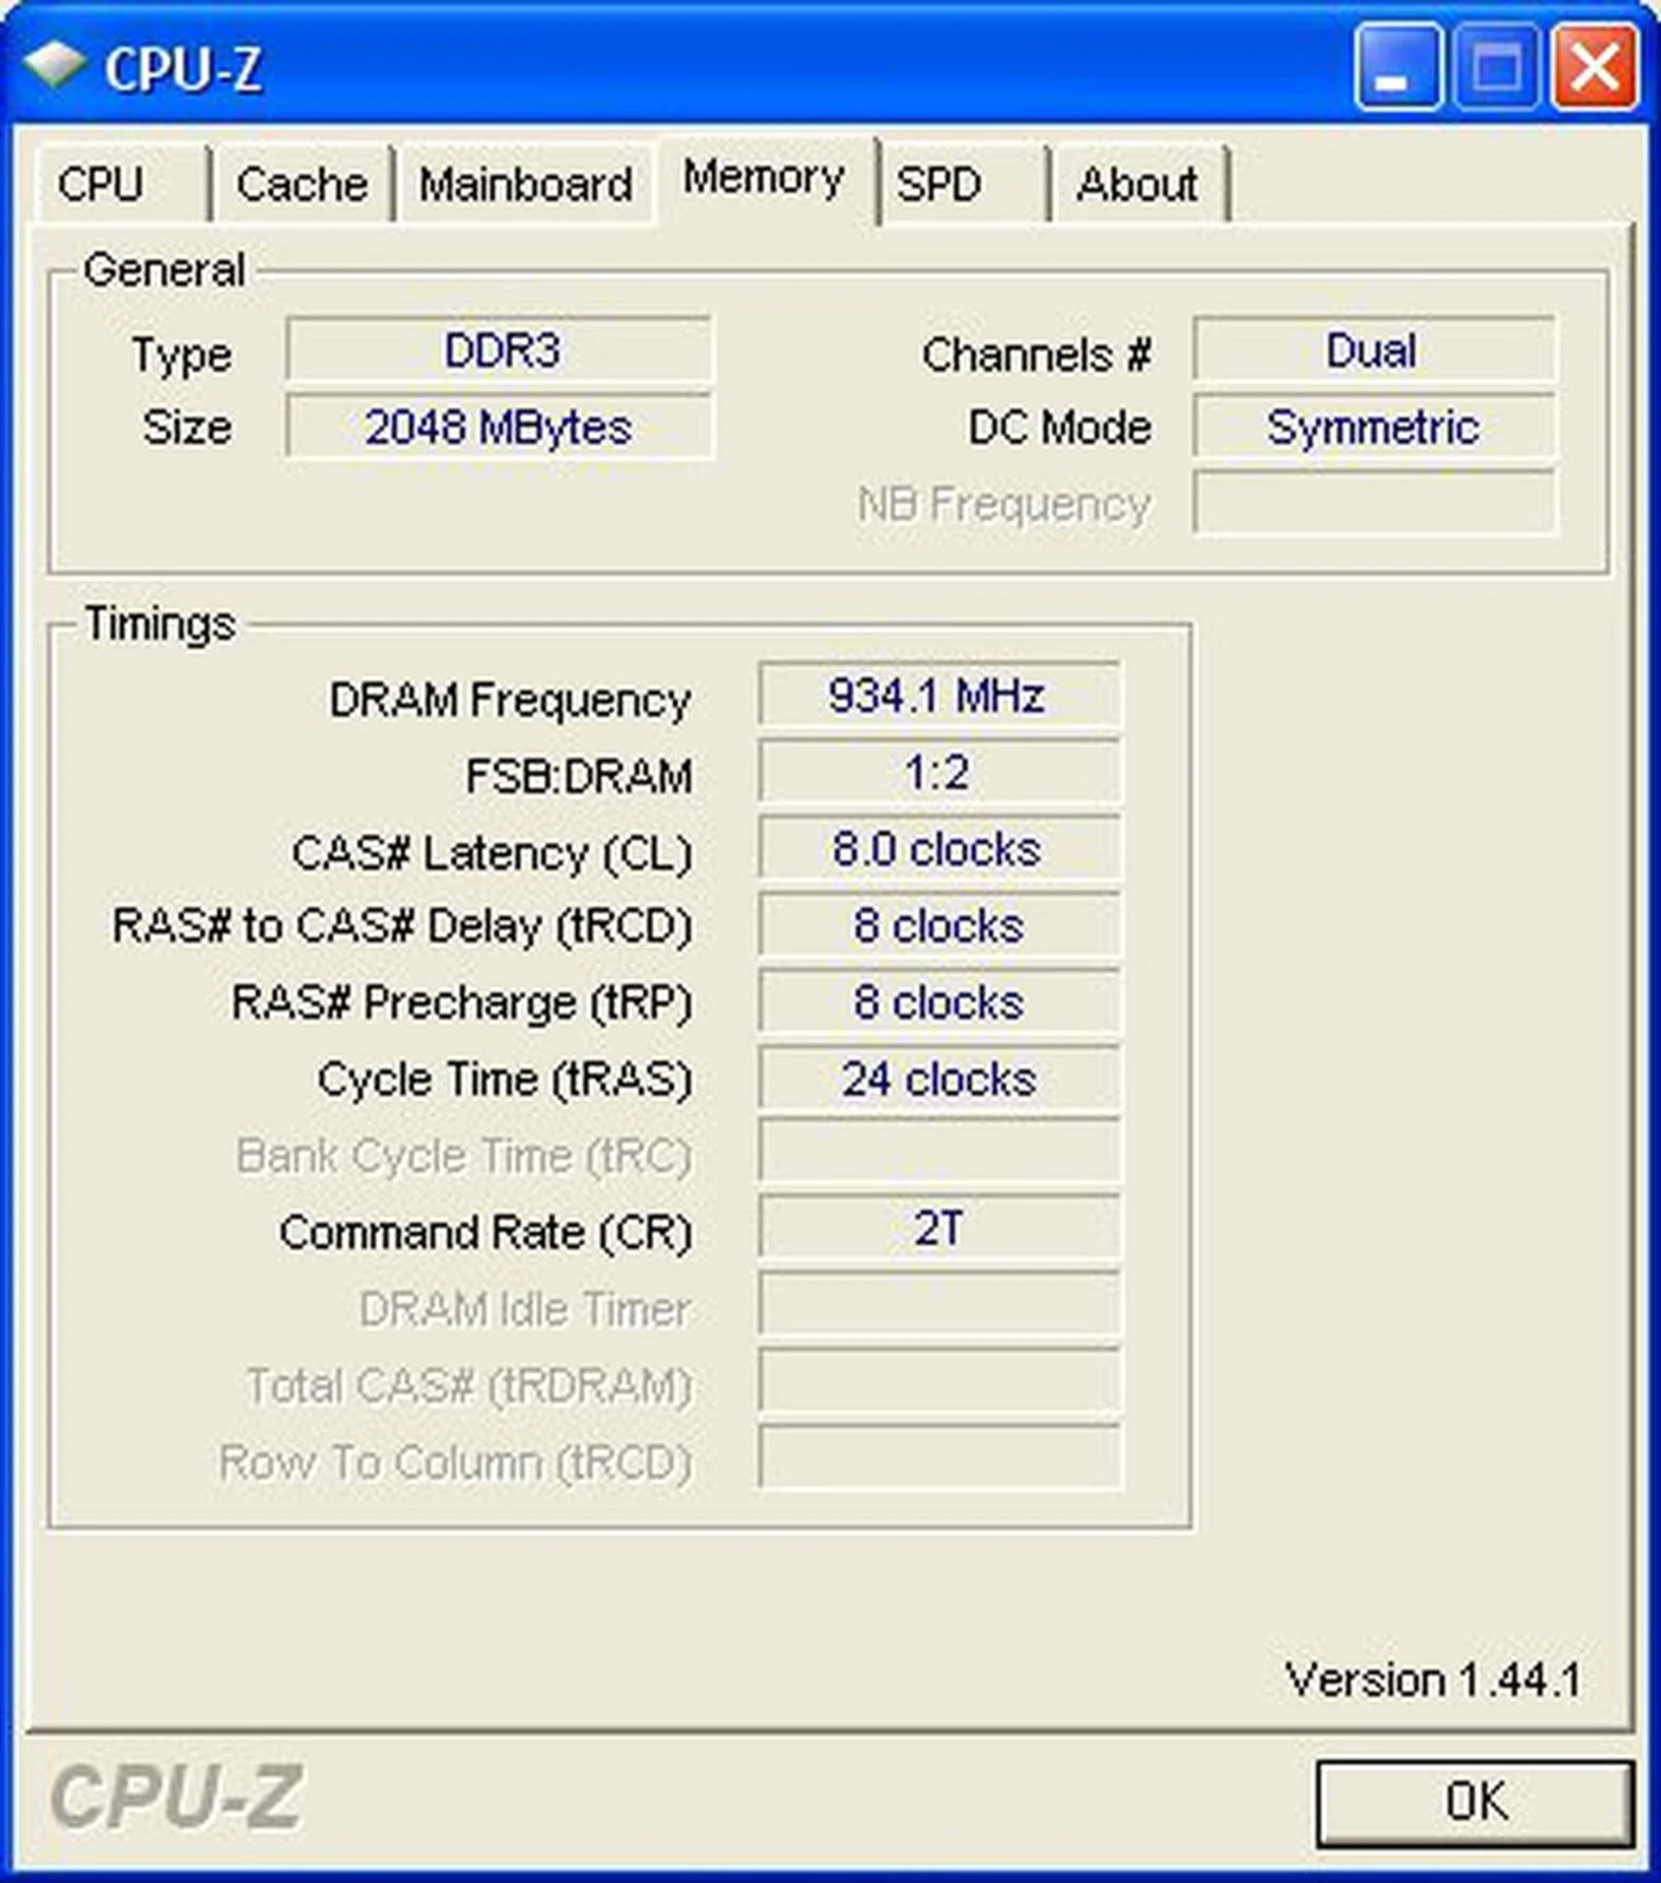Select the Cycle Time tRAS 24 clocks field
This screenshot has width=1661, height=1883.
(x=939, y=1078)
